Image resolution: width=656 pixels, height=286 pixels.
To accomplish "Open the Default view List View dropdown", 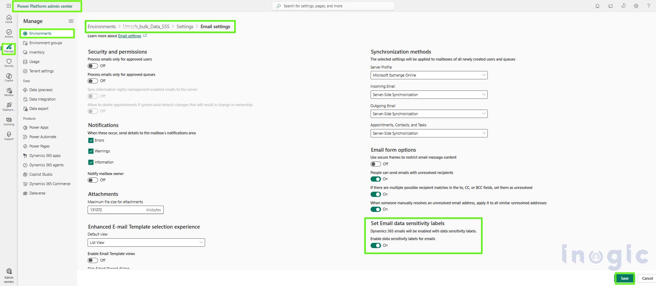I will (x=146, y=243).
